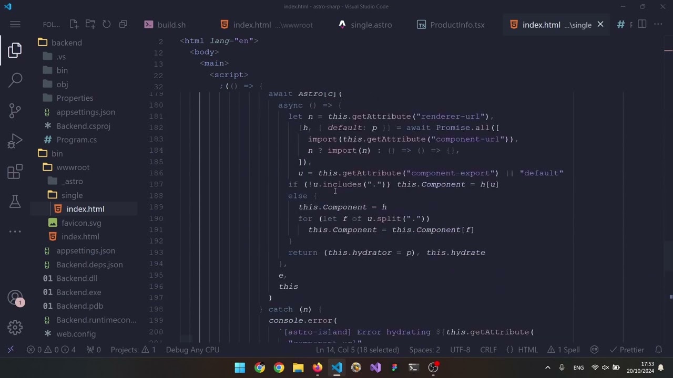Select Debug Any CPU configuration
673x378 pixels.
point(192,350)
